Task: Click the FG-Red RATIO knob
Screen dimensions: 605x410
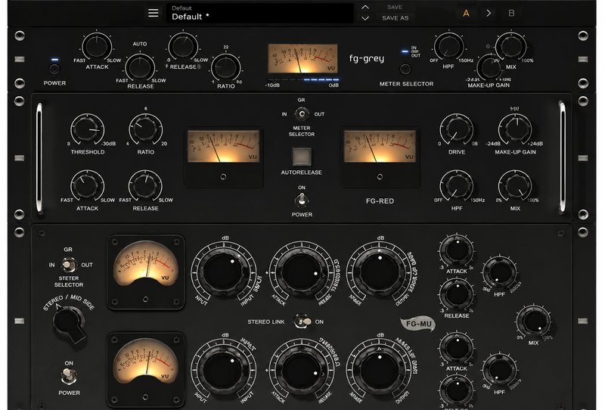Action: 145,129
